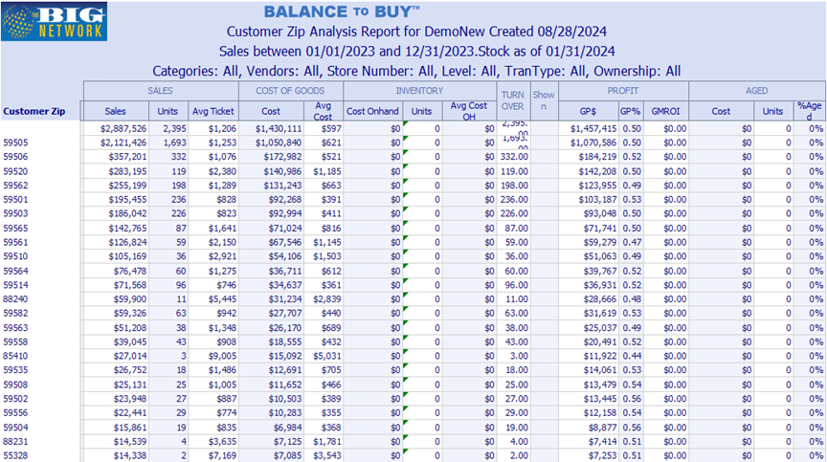The height and width of the screenshot is (462, 827).
Task: Click The BIG Network logo
Action: pyautogui.click(x=55, y=21)
